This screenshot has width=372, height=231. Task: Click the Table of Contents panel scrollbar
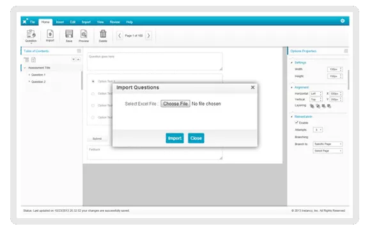pyautogui.click(x=82, y=80)
